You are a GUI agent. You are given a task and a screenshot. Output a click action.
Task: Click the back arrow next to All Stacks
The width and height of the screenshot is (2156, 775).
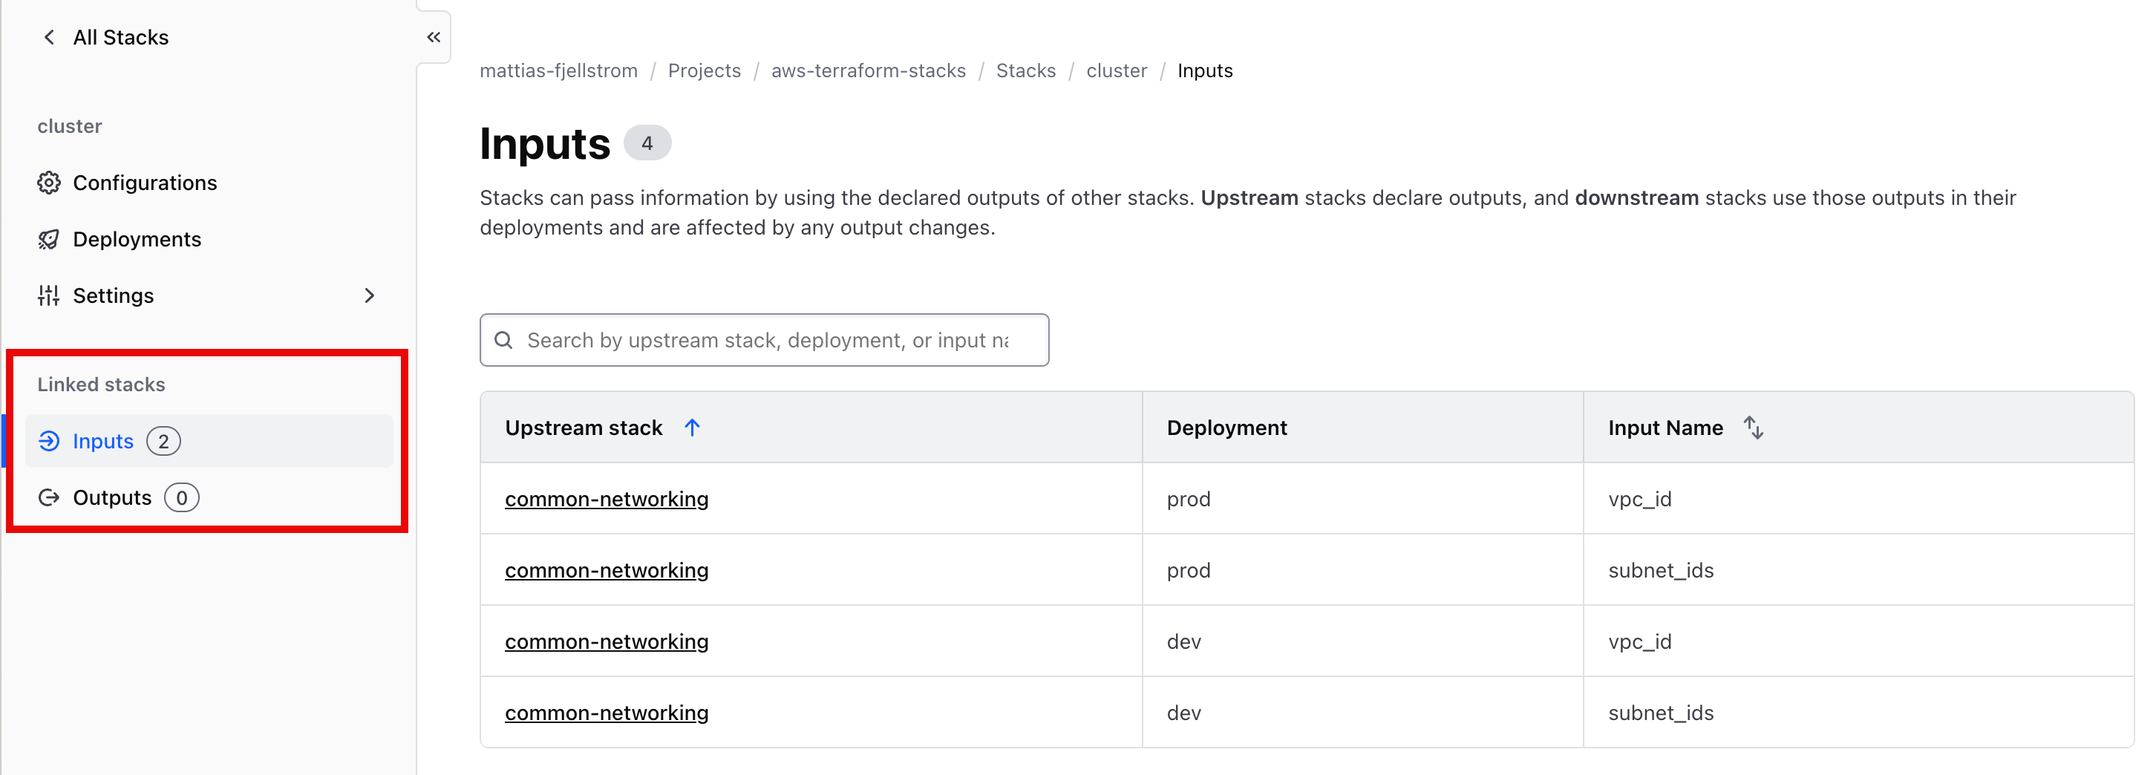coord(48,37)
